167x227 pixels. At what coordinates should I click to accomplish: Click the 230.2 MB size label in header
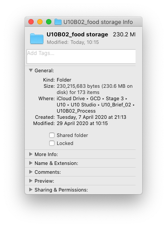pos(124,35)
